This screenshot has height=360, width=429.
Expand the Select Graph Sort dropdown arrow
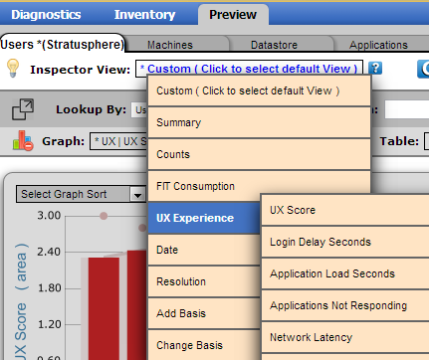click(x=137, y=195)
